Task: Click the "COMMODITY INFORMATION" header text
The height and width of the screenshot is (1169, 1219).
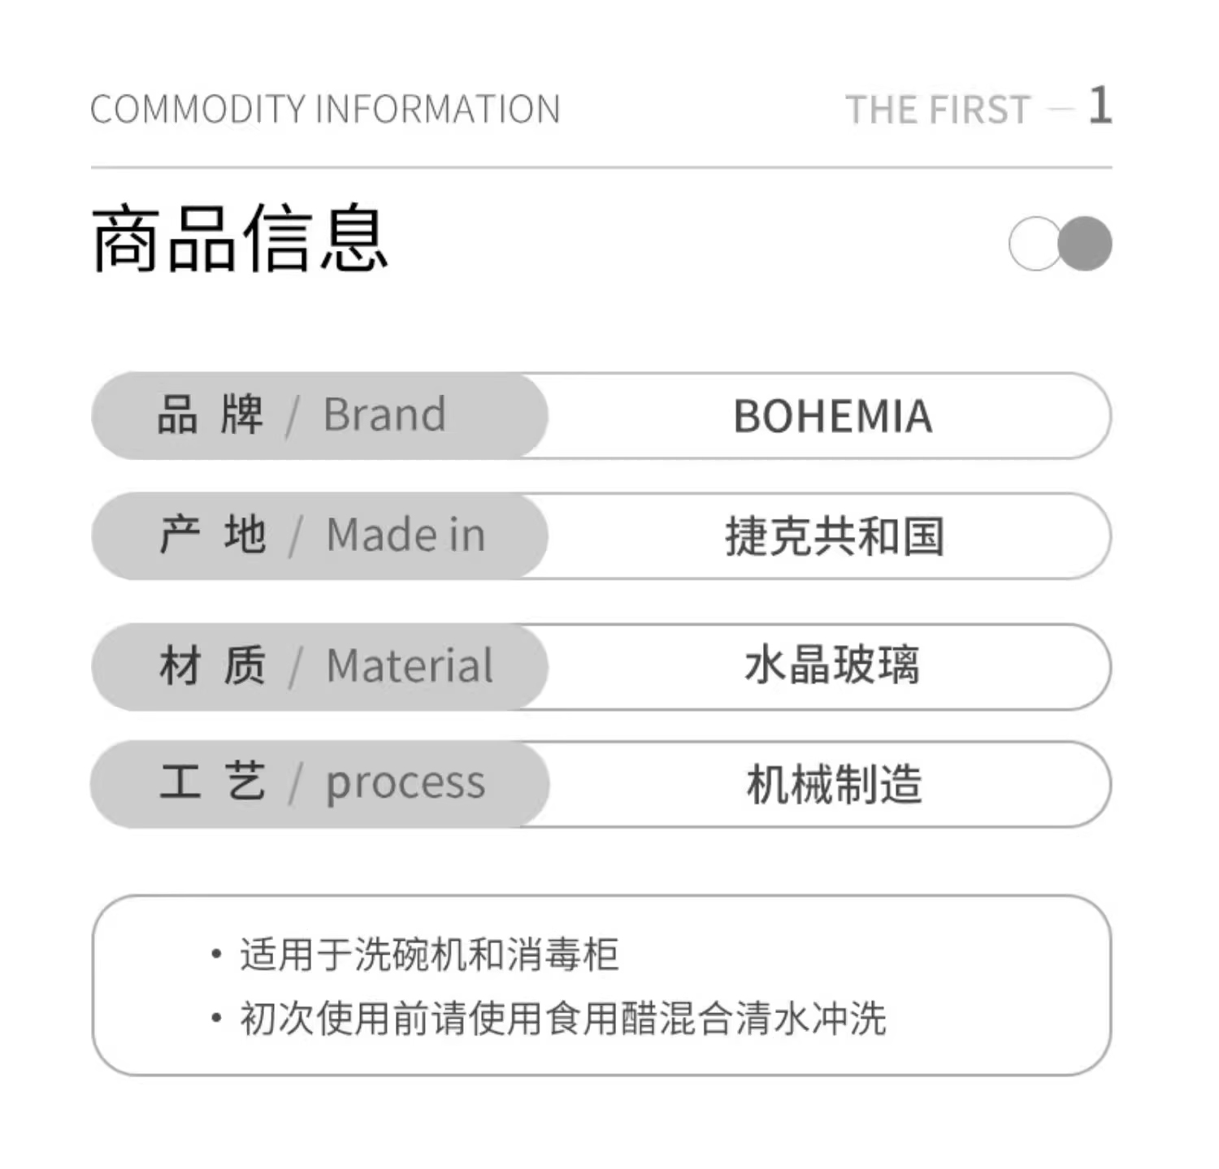Action: 325,110
